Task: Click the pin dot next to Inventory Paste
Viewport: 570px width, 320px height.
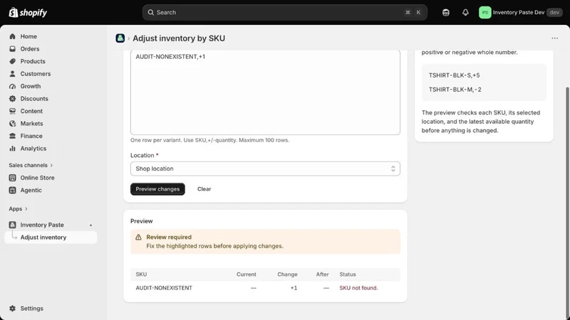Action: (91, 225)
